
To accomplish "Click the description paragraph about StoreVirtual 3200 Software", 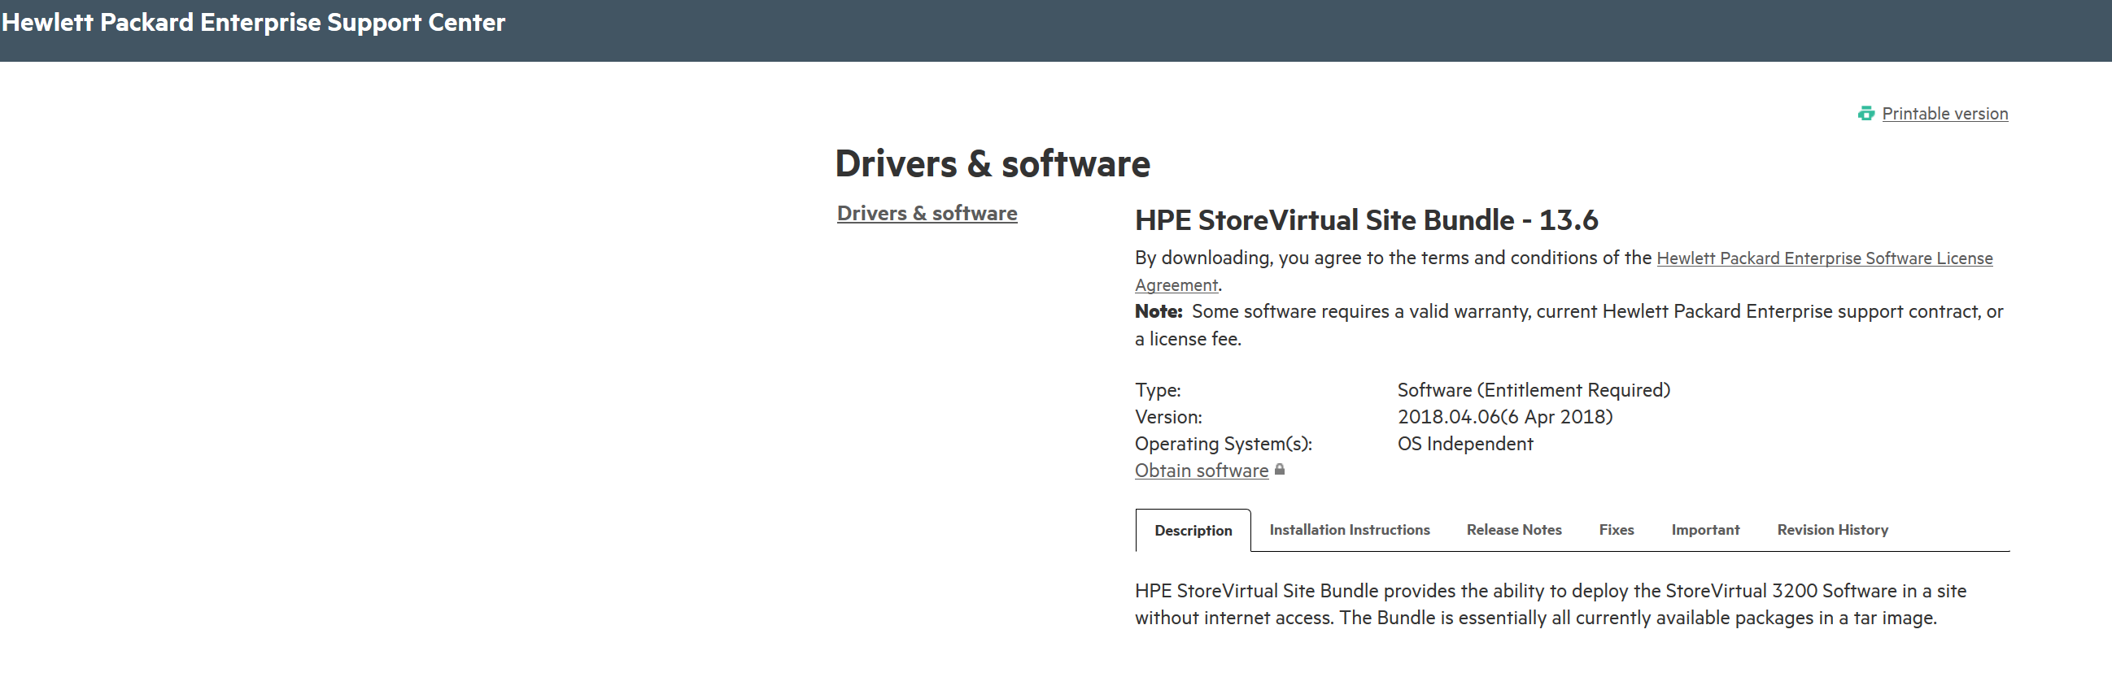I will (x=1551, y=604).
